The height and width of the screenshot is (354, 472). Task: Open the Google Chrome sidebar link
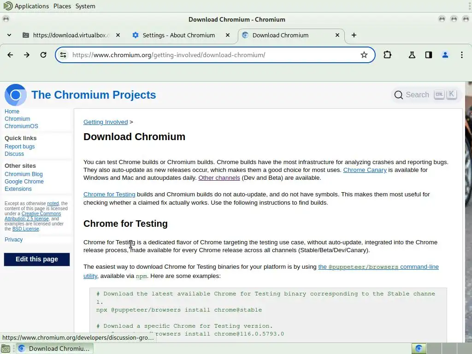pyautogui.click(x=24, y=182)
